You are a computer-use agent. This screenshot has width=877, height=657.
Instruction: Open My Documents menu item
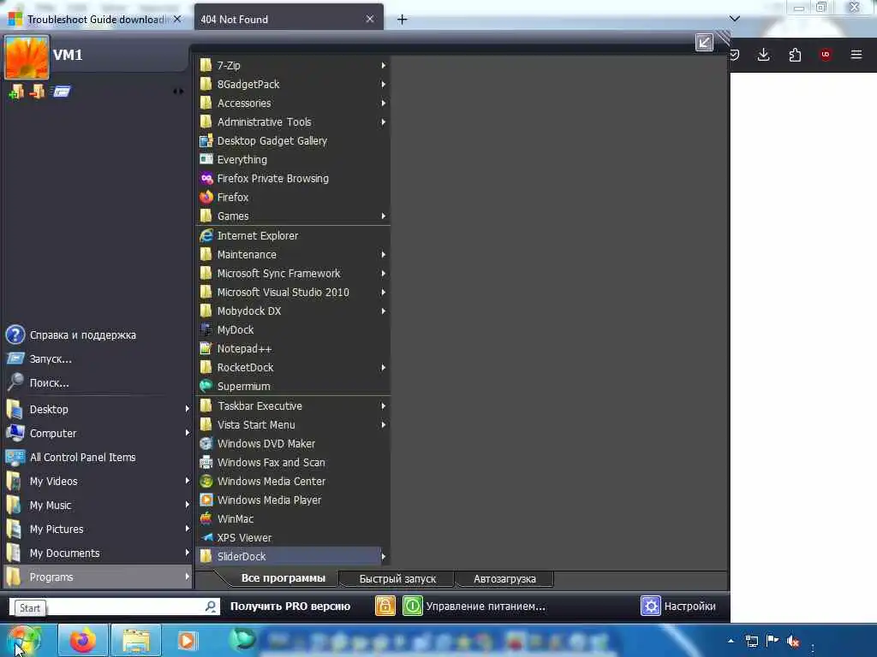[x=98, y=553]
